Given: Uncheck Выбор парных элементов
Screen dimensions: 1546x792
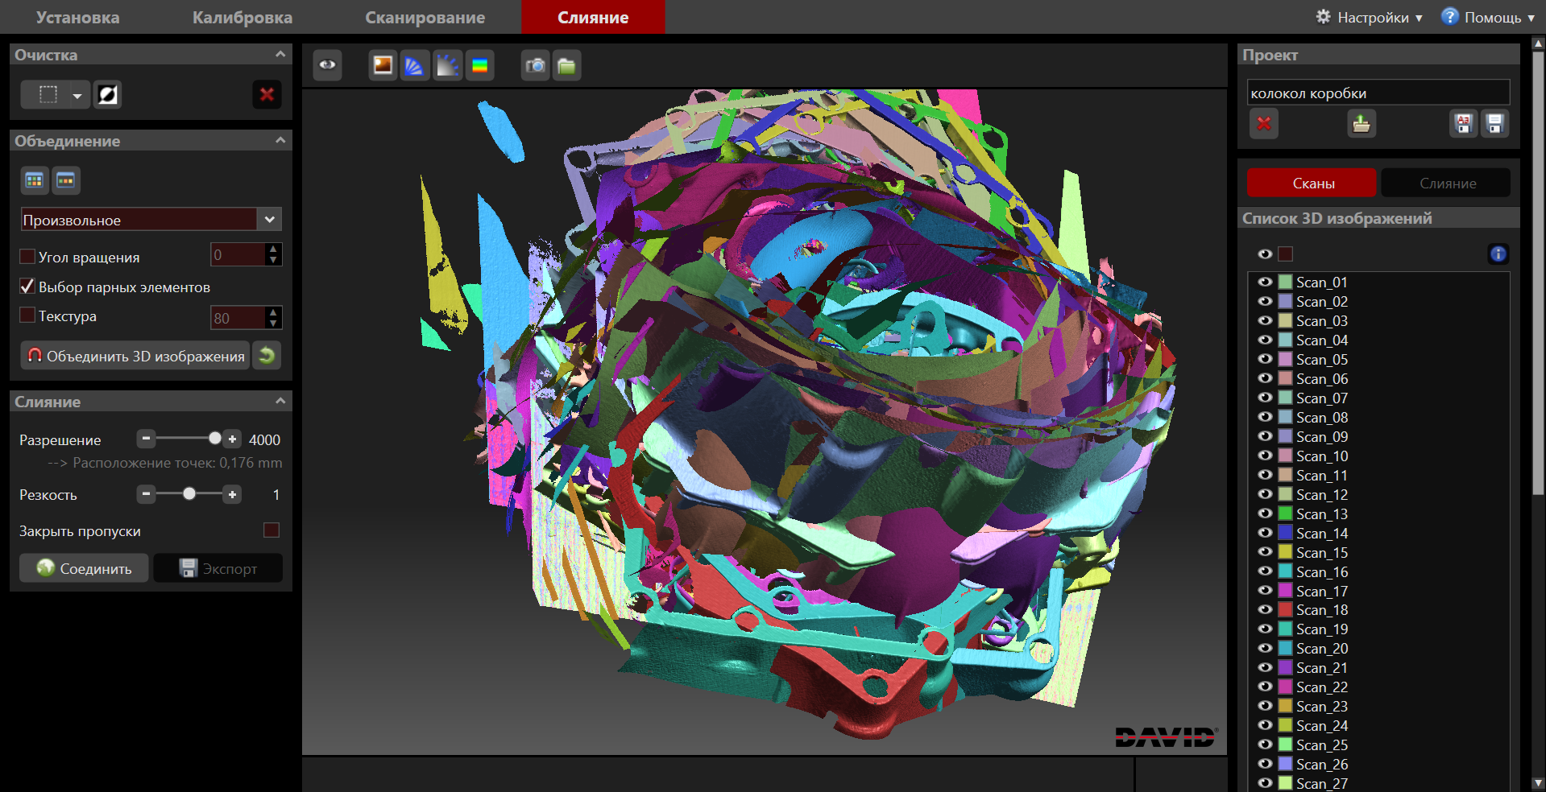Looking at the screenshot, I should click(27, 287).
